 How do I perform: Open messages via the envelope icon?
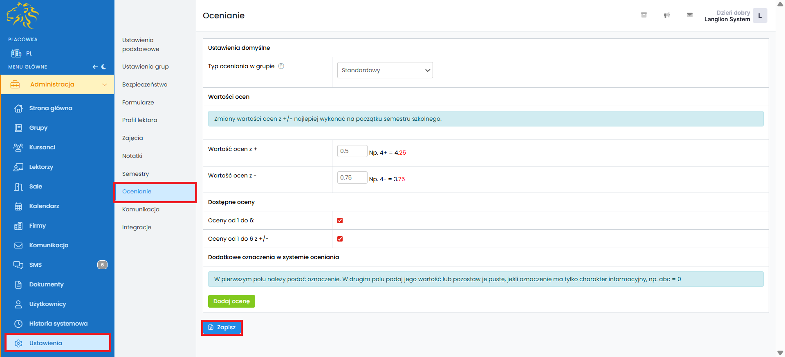click(689, 15)
